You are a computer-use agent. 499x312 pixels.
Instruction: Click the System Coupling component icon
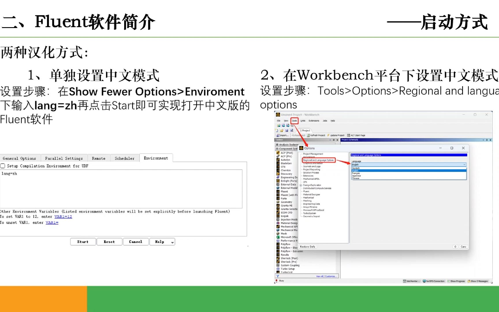point(278,265)
